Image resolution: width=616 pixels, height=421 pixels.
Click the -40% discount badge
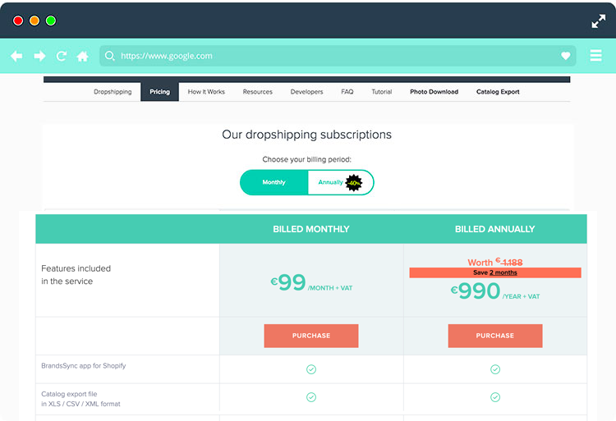pos(354,182)
